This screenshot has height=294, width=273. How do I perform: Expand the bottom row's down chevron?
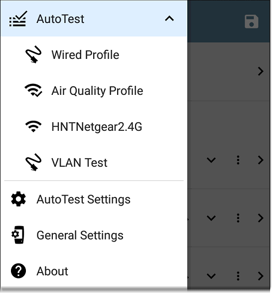(x=211, y=276)
